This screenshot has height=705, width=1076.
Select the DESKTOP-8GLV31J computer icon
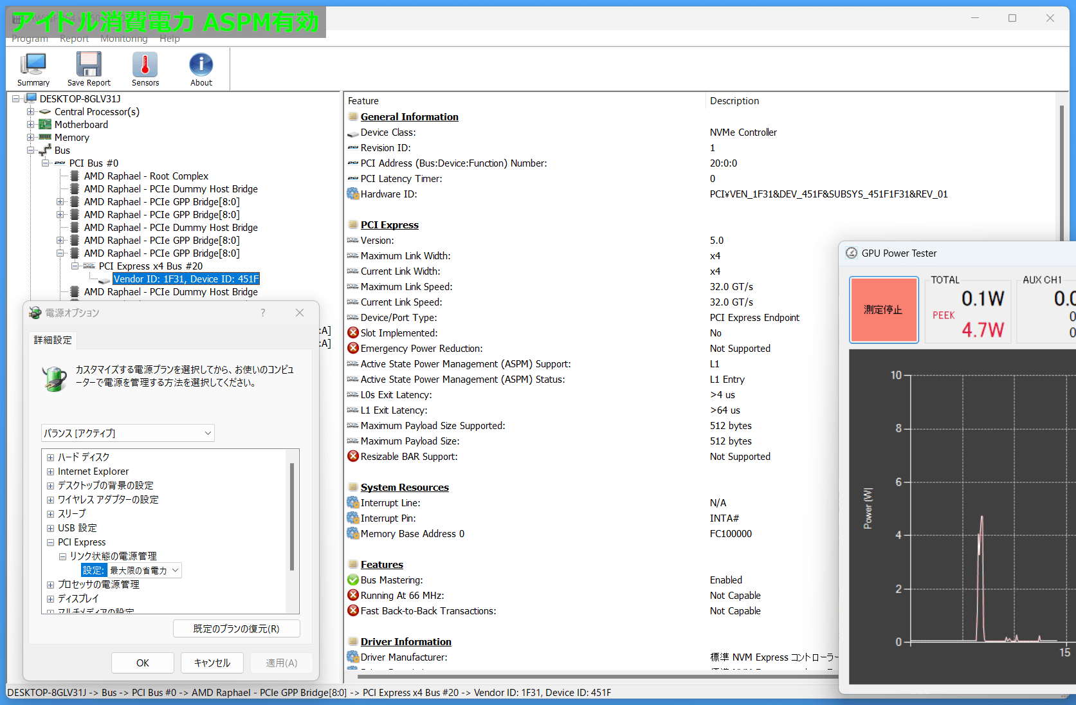point(30,98)
